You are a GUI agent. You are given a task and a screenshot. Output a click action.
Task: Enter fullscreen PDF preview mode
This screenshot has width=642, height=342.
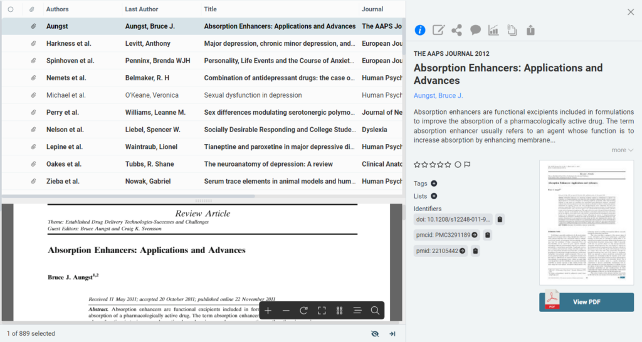pyautogui.click(x=322, y=311)
